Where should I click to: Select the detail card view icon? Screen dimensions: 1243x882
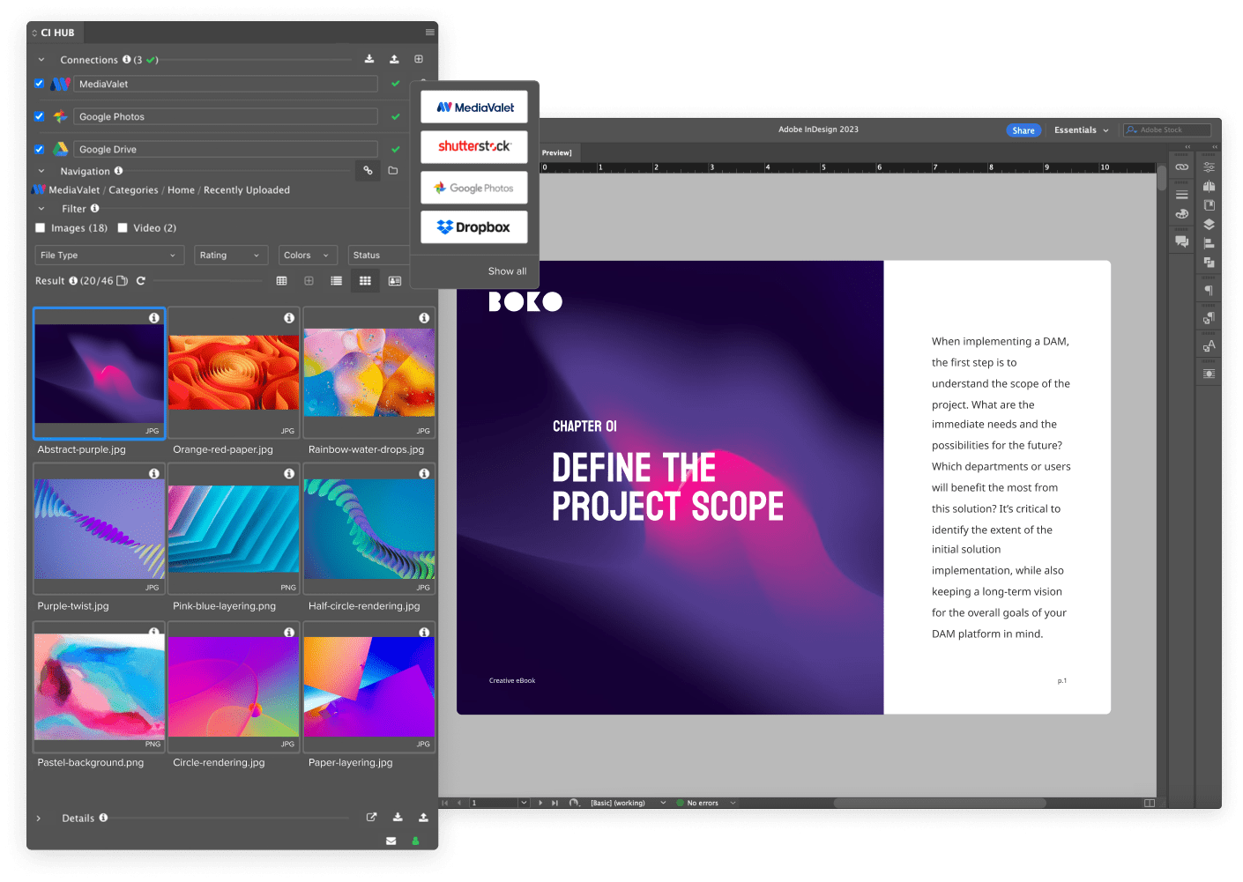[x=395, y=281]
